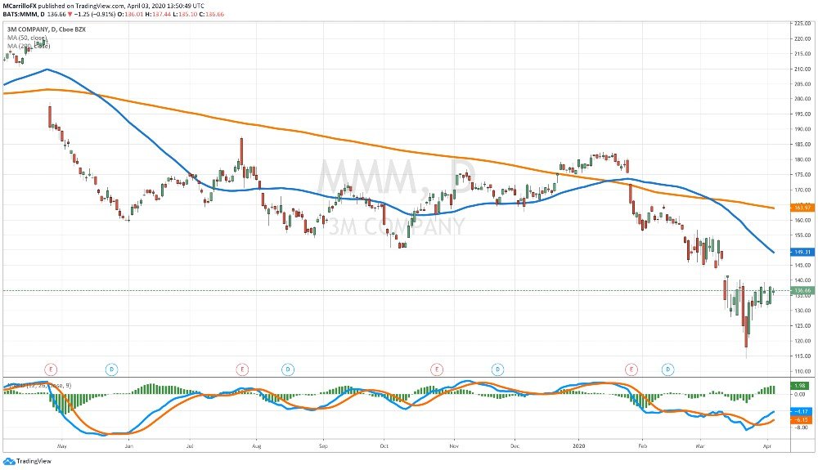The image size is (818, 470).
Task: Click the Nov label on time axis
Action: coord(454,446)
